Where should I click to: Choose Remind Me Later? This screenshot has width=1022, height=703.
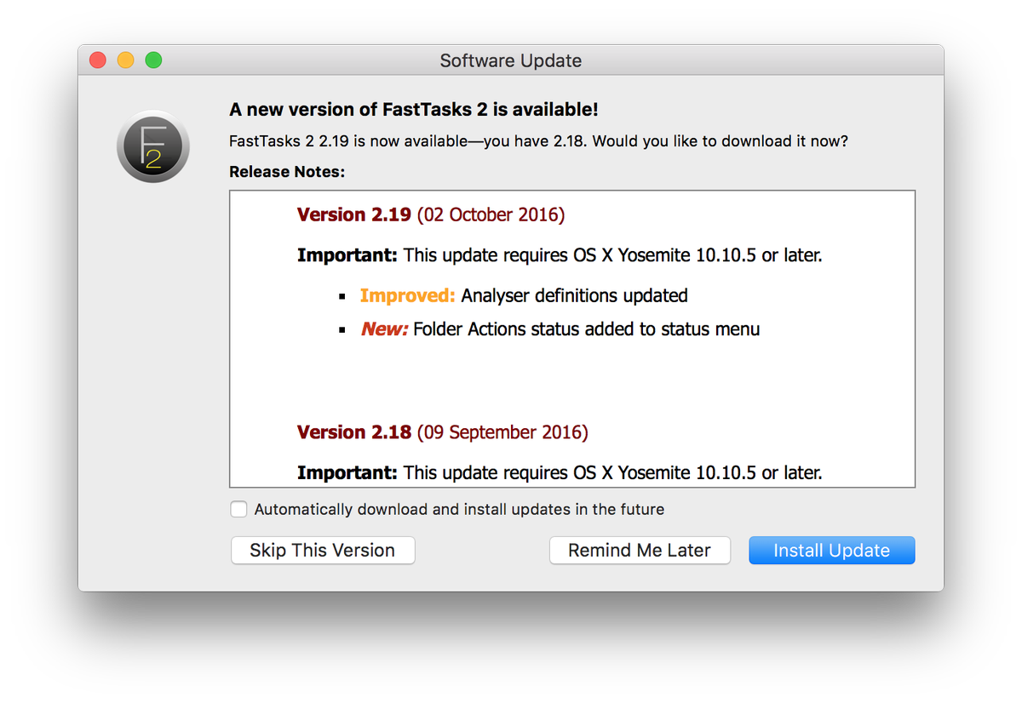pyautogui.click(x=640, y=550)
